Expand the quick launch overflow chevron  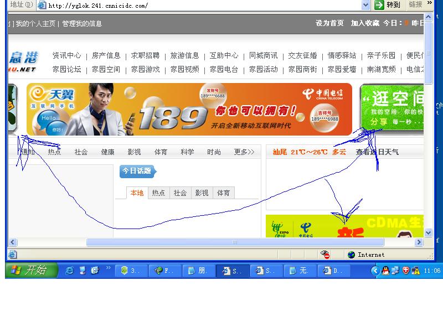pyautogui.click(x=108, y=267)
